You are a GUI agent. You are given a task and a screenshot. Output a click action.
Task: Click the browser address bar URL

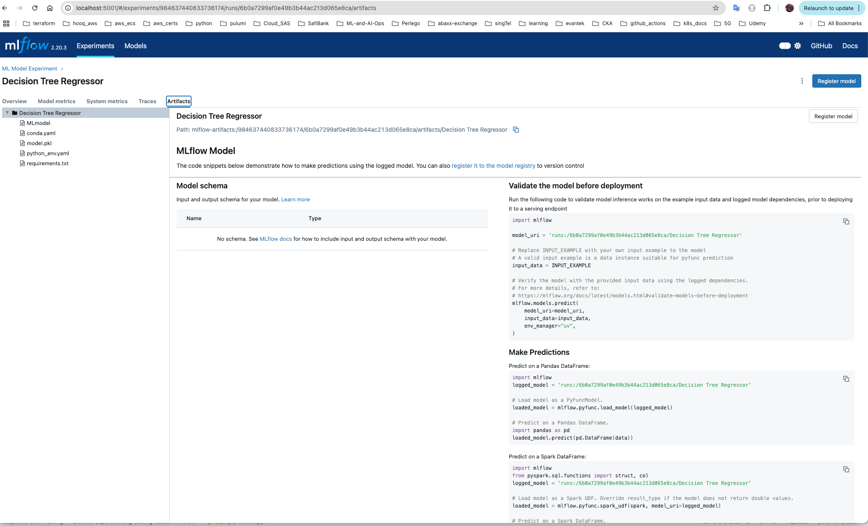click(x=226, y=8)
